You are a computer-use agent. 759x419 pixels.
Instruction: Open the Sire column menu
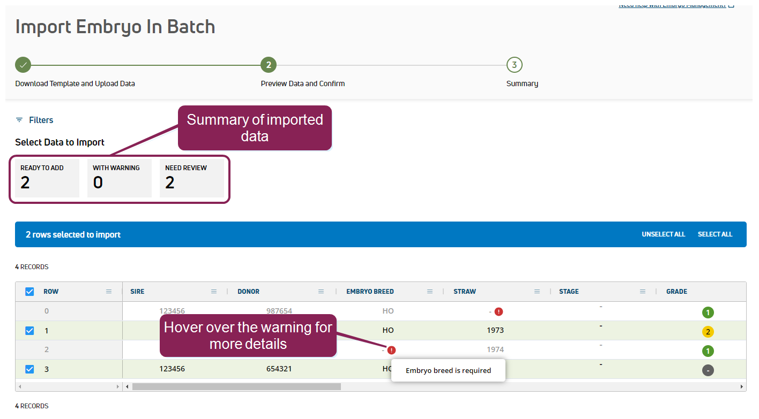pos(214,292)
